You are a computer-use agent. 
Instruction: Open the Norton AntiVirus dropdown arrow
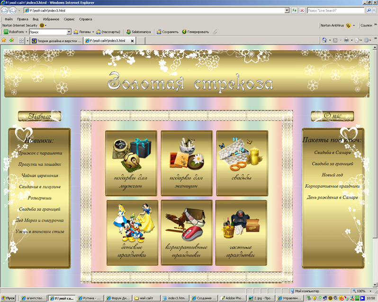click(354, 25)
